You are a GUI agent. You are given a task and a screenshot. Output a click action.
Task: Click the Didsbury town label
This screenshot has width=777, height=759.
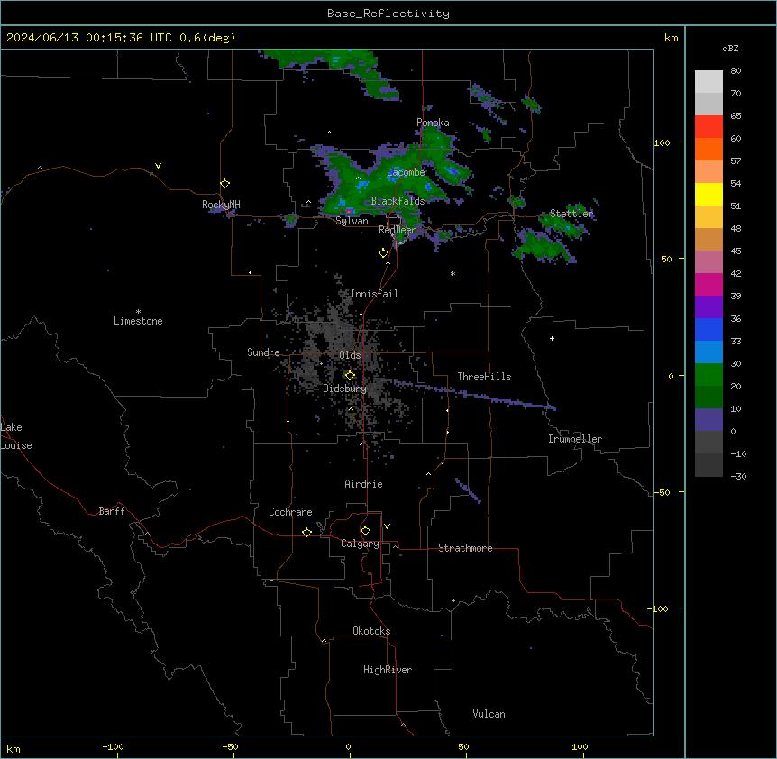(344, 389)
